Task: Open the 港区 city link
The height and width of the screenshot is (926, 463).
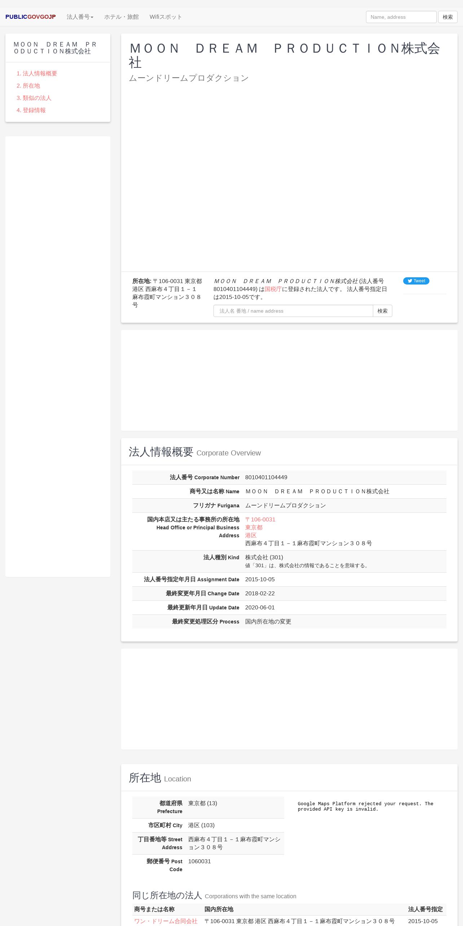Action: (x=251, y=535)
